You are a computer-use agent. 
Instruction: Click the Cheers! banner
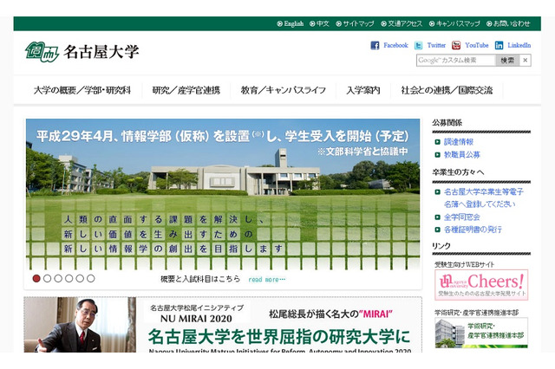481,285
